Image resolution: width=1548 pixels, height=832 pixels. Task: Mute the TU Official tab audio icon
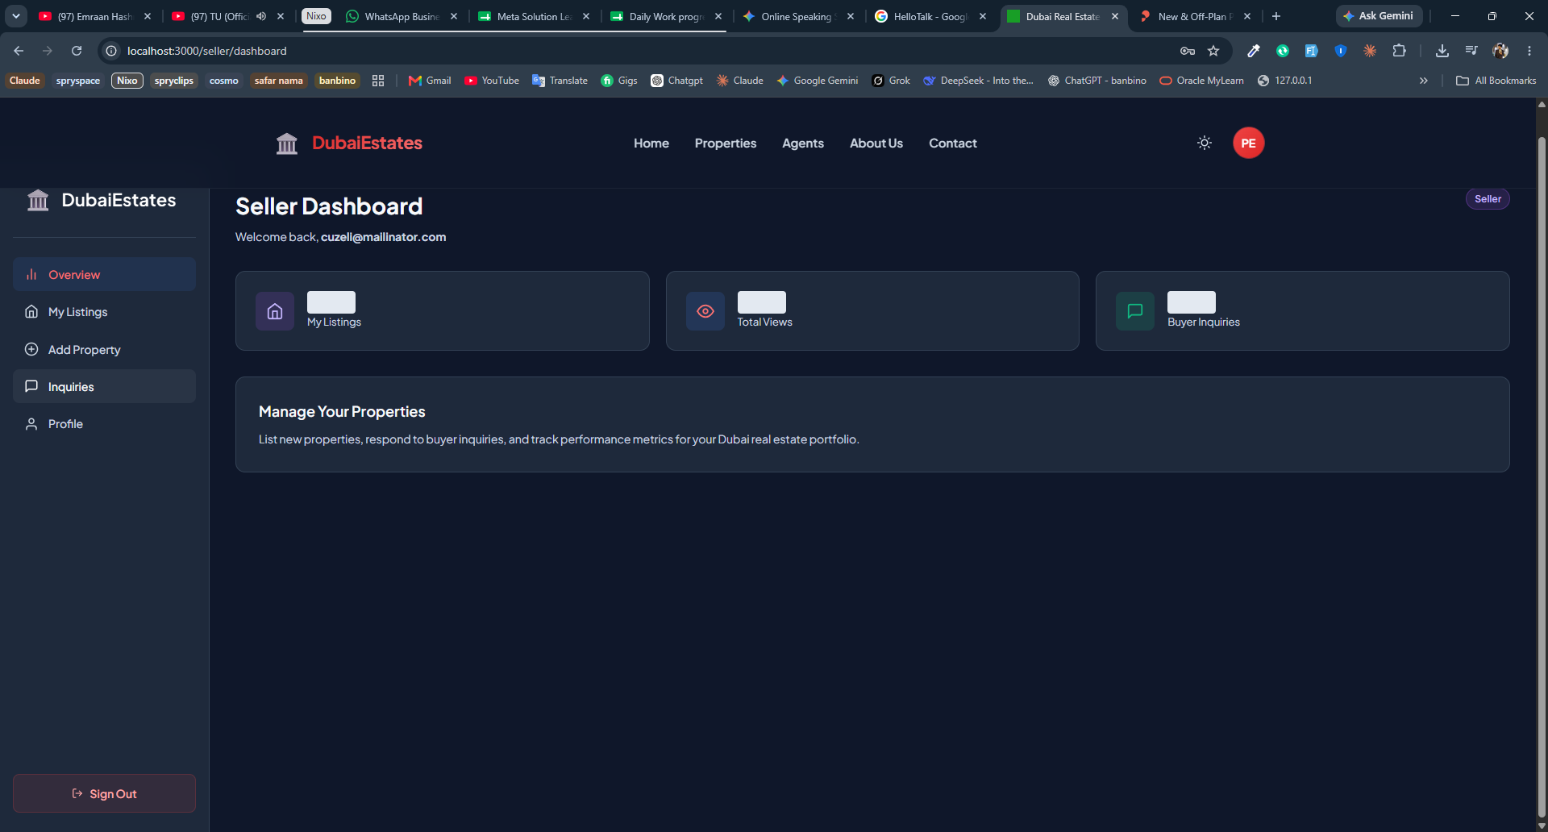pyautogui.click(x=261, y=16)
